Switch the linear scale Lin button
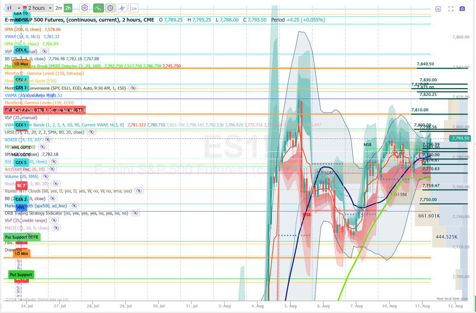Screen dimensions: 476x313 click(x=134, y=8)
